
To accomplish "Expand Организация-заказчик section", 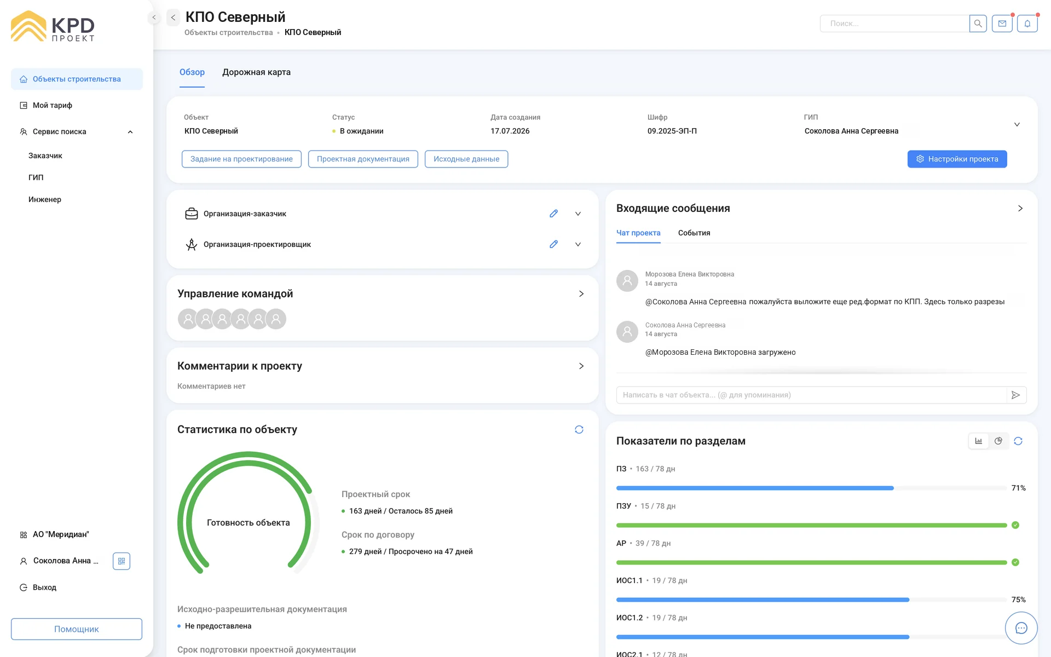I will coord(578,214).
